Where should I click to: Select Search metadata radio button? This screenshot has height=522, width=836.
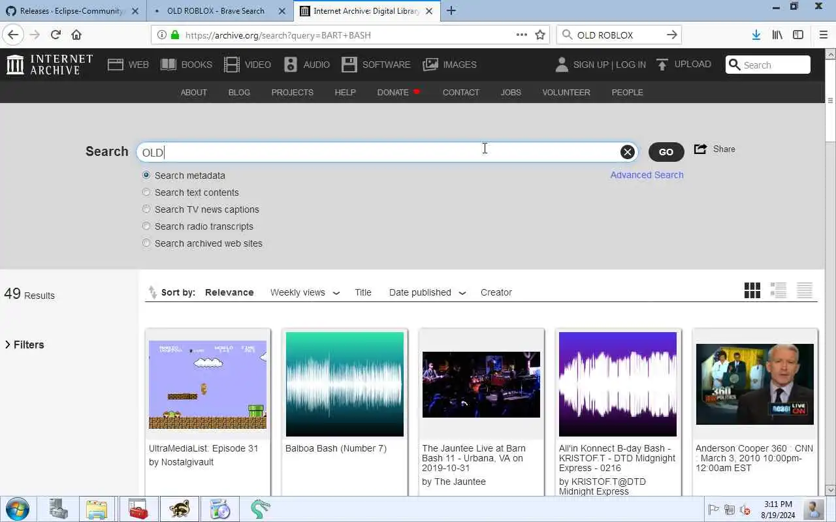point(146,175)
